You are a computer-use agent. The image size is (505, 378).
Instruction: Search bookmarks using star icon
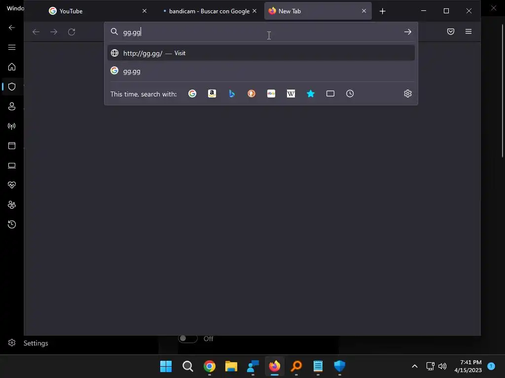coord(311,94)
